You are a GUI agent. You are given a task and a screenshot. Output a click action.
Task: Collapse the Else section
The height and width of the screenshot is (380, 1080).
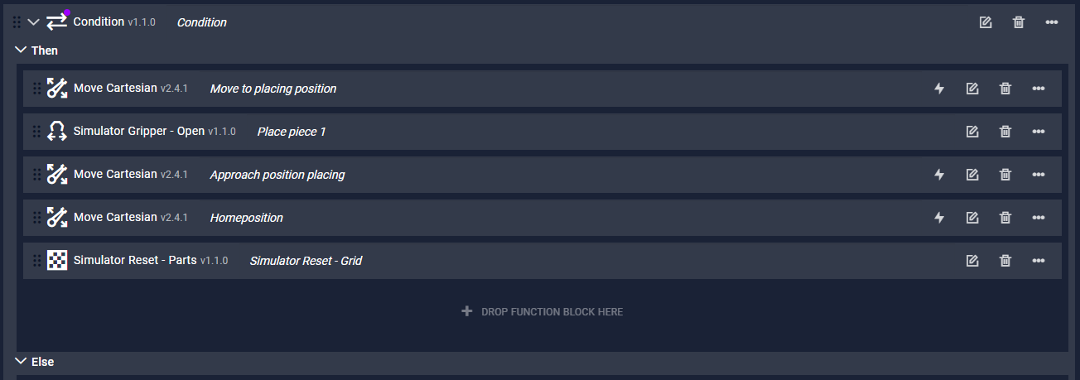pos(22,362)
